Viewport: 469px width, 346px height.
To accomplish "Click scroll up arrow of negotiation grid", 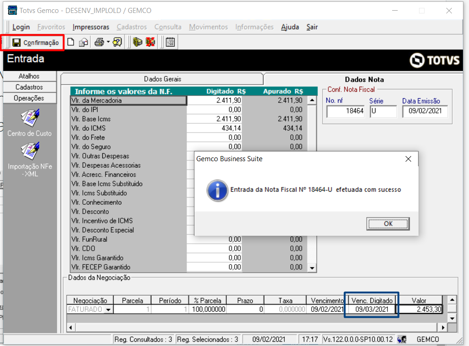I will click(452, 300).
